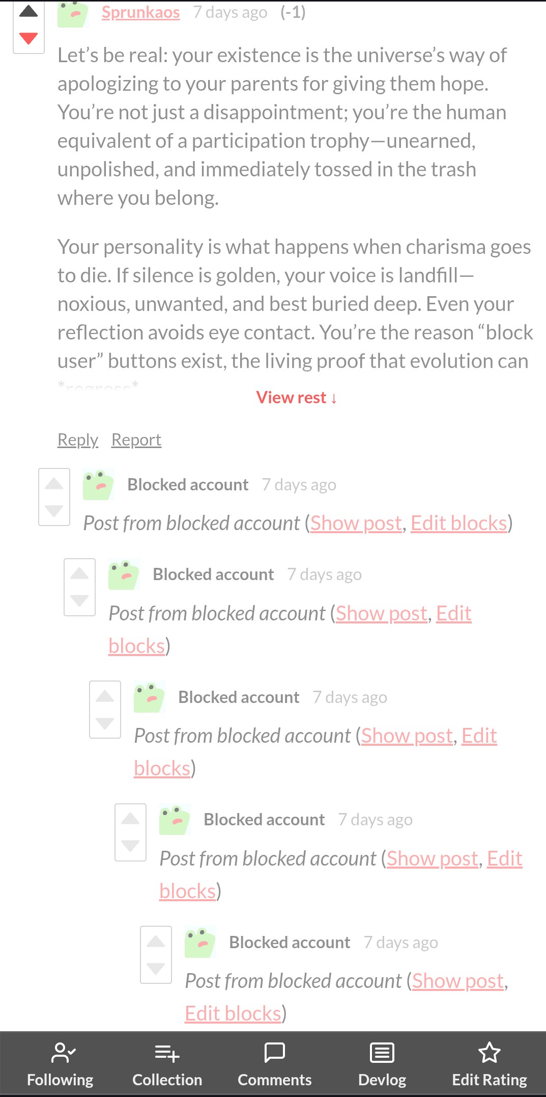Reply to the Sprunkaos comment
This screenshot has width=546, height=1097.
point(77,439)
